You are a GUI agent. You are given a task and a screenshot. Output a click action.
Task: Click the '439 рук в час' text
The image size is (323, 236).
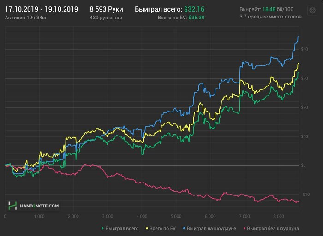(x=106, y=18)
